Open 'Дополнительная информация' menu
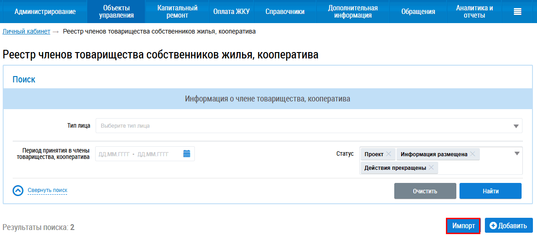Viewport: 537px width, 235px height. point(353,12)
